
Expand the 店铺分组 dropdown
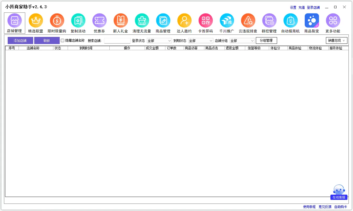242,41
